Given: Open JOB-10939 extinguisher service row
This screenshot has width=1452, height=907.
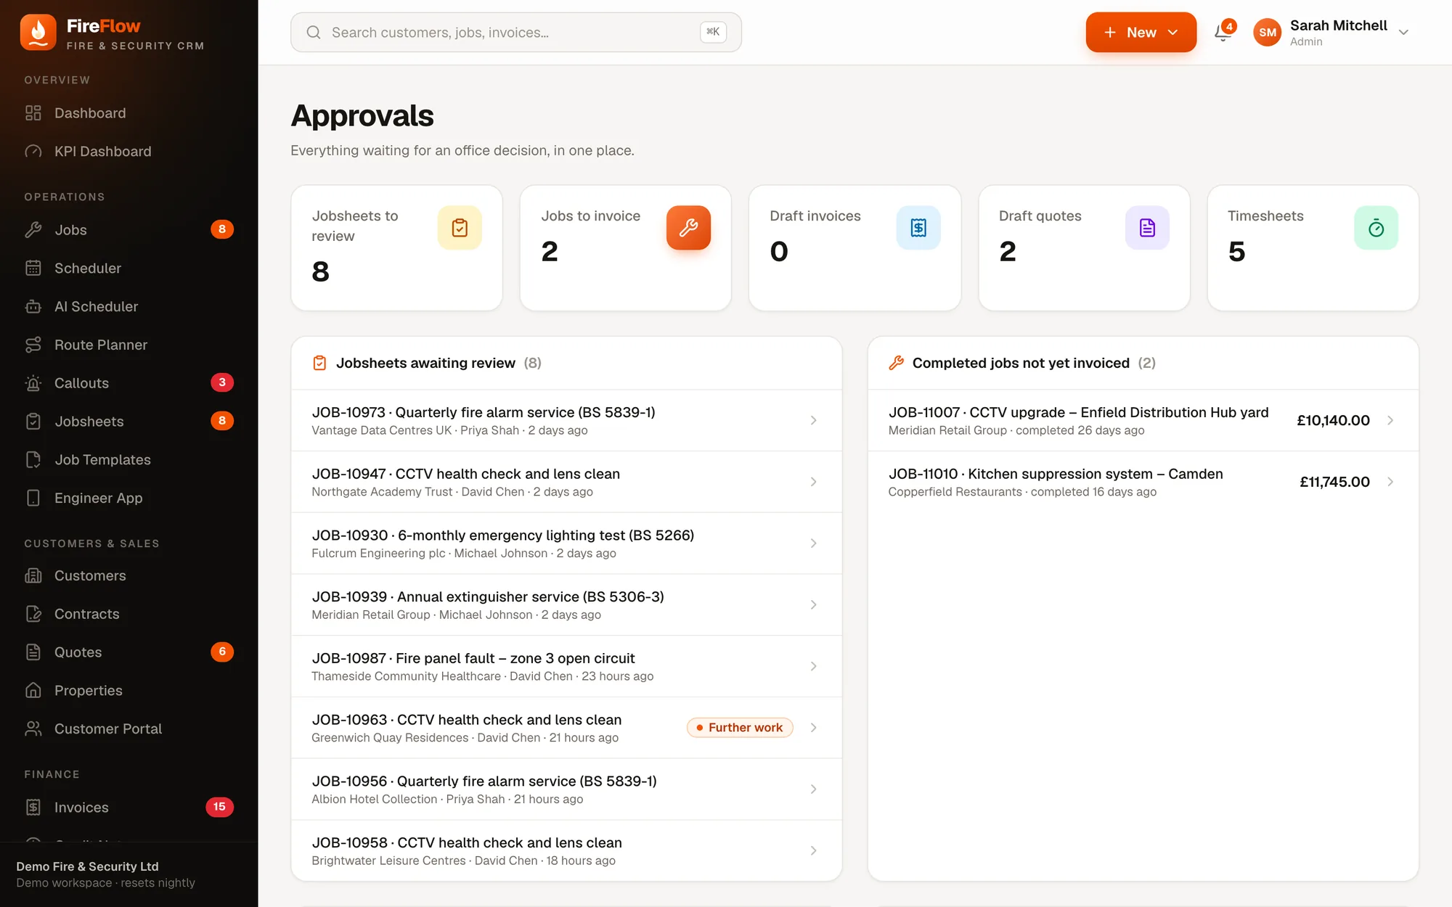Looking at the screenshot, I should pos(566,605).
